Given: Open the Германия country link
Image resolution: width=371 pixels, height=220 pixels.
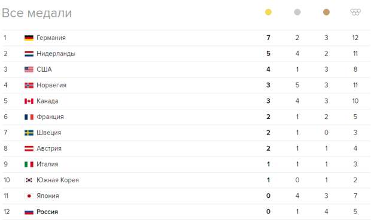Looking at the screenshot, I should pos(51,38).
